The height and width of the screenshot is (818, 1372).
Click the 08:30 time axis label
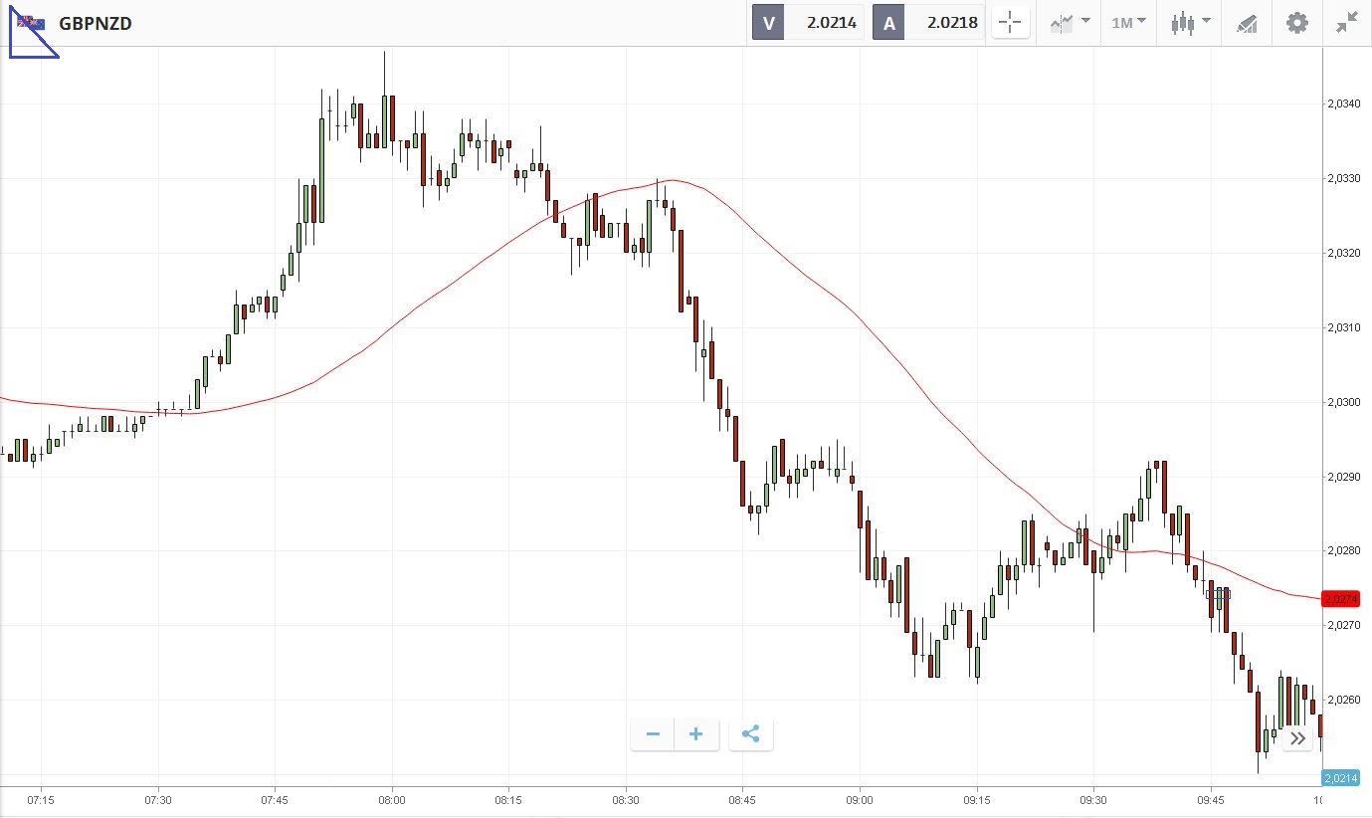tap(626, 799)
